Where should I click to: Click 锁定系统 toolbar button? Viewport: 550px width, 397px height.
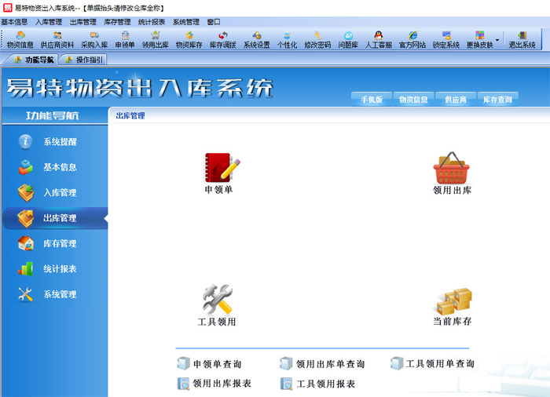click(445, 40)
